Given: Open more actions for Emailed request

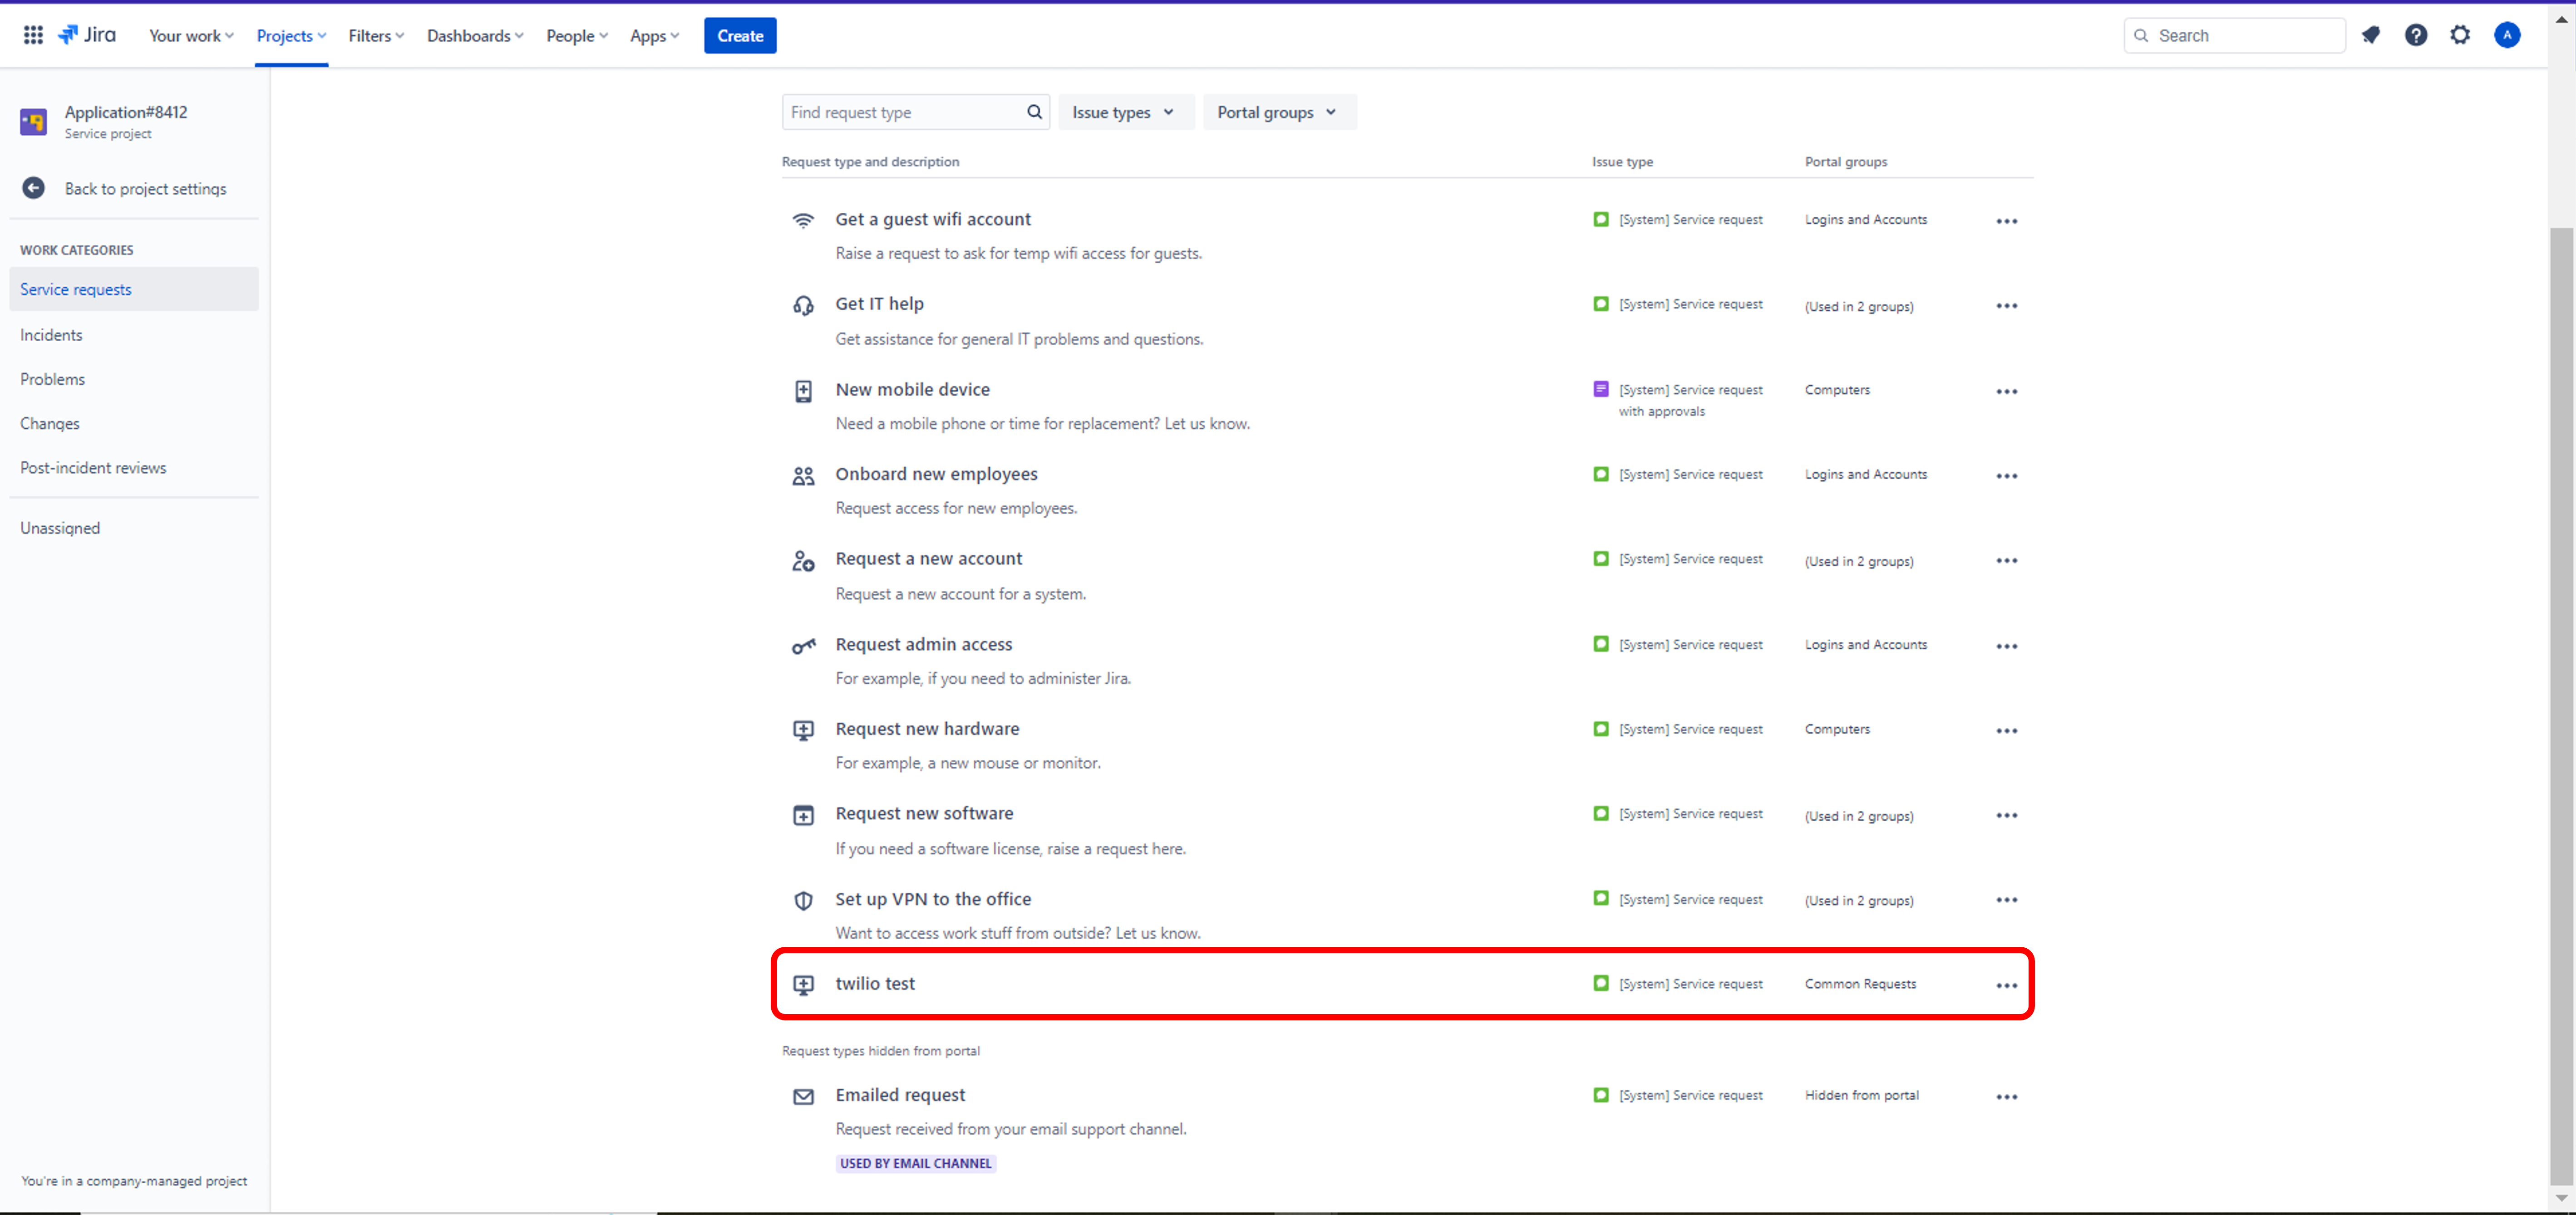Looking at the screenshot, I should click(x=2006, y=1096).
